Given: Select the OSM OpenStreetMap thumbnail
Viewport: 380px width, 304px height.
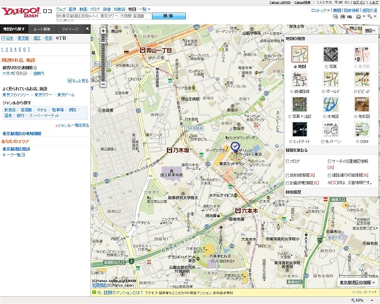Looking at the screenshot, I should [362, 129].
